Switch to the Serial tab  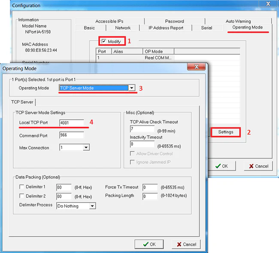coord(206,28)
